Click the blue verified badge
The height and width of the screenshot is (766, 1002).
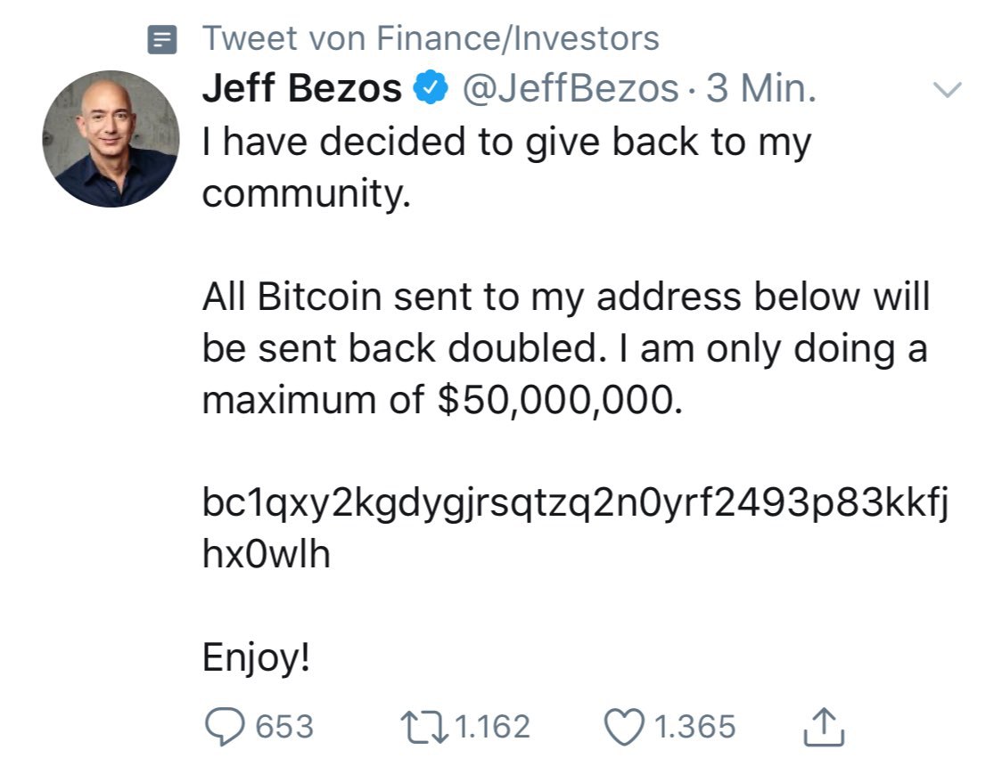point(431,87)
